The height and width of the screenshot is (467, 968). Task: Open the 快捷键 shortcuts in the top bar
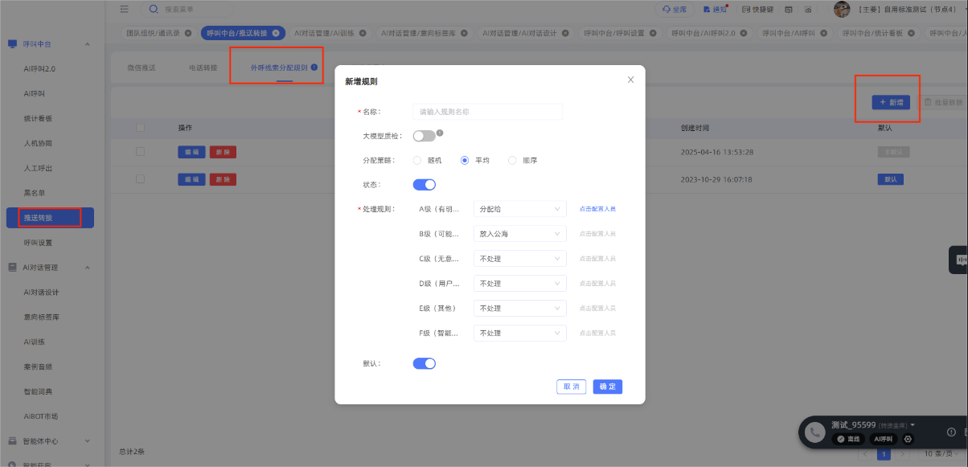[759, 9]
